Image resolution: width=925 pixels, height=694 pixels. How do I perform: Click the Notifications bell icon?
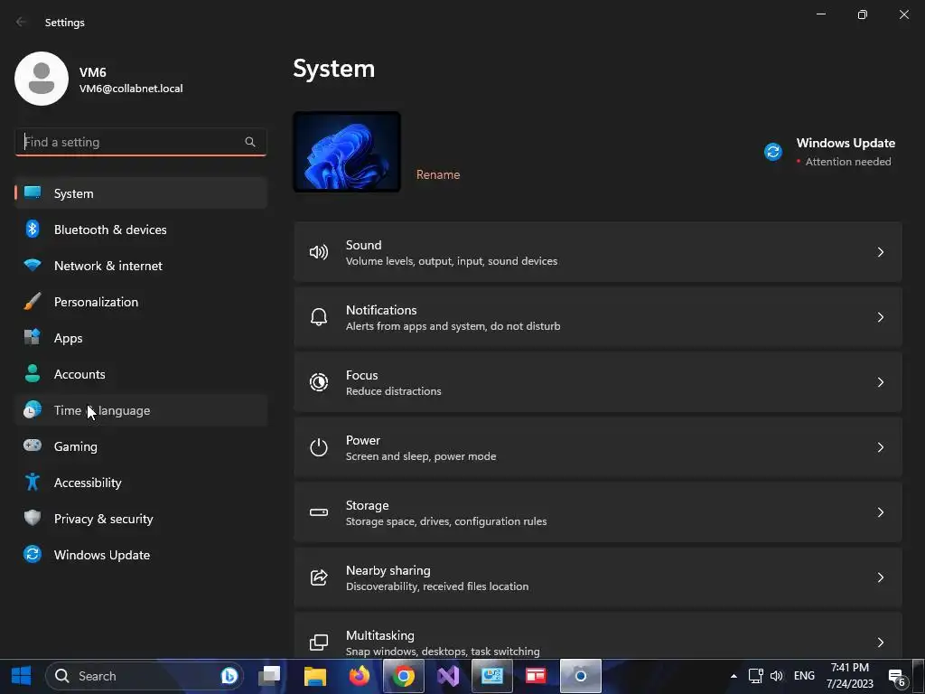point(319,317)
